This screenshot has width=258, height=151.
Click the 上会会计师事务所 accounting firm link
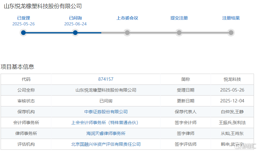(x=106, y=123)
